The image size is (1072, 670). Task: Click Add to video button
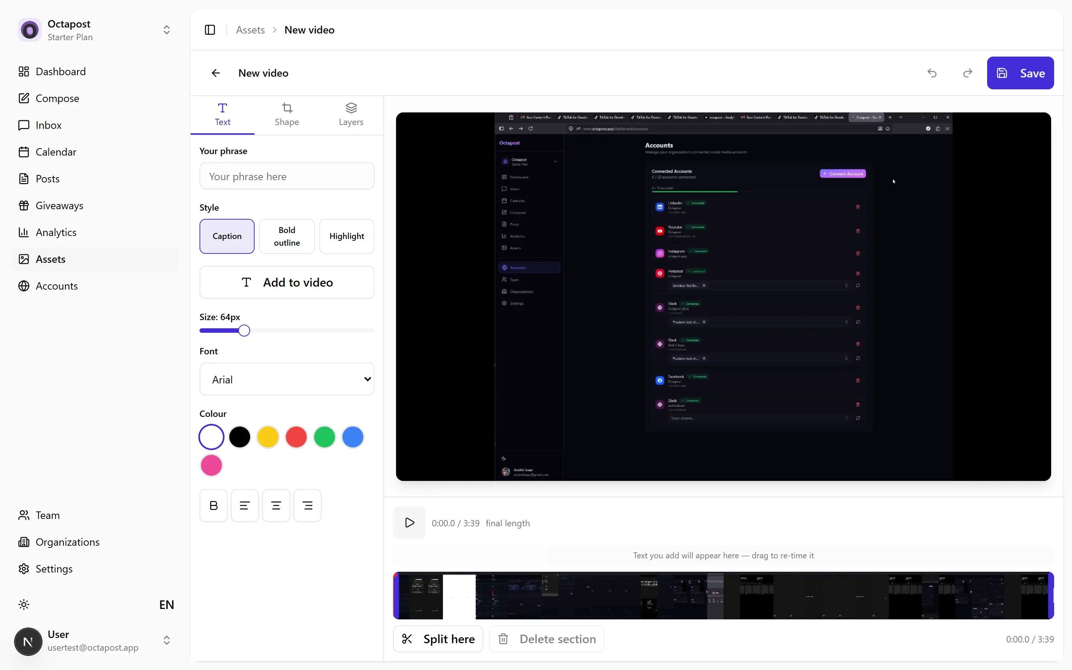(287, 282)
